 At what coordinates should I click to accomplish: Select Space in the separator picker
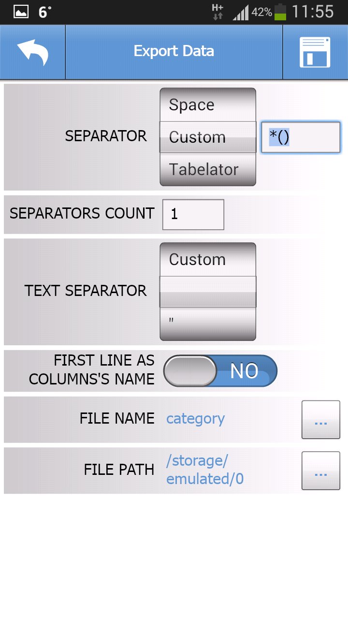(x=207, y=105)
